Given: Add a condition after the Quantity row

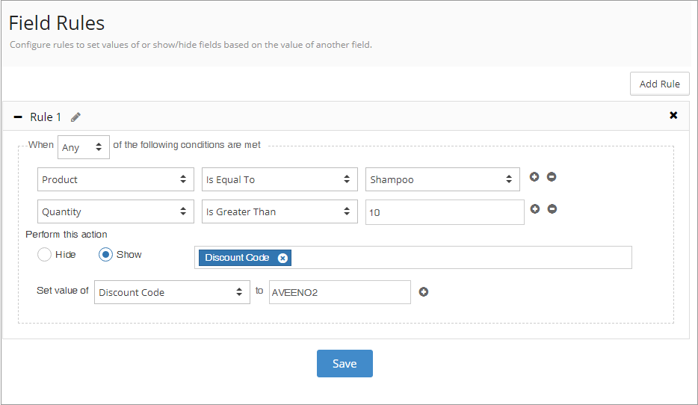Looking at the screenshot, I should [534, 209].
